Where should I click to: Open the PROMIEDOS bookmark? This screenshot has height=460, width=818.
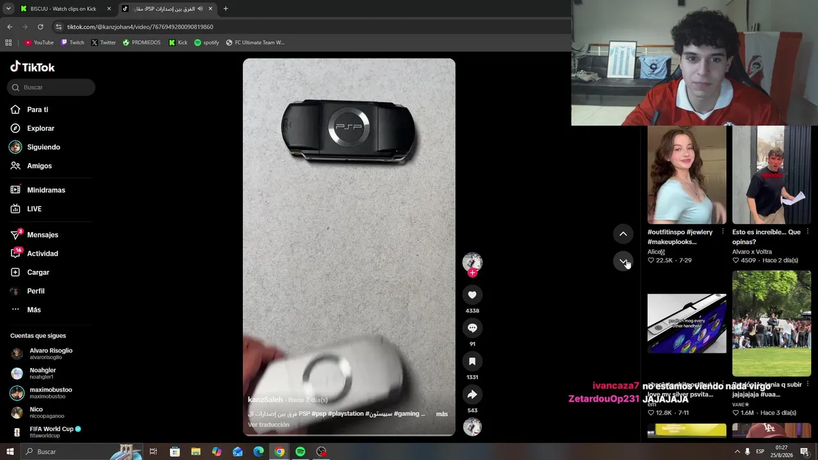[x=141, y=43]
